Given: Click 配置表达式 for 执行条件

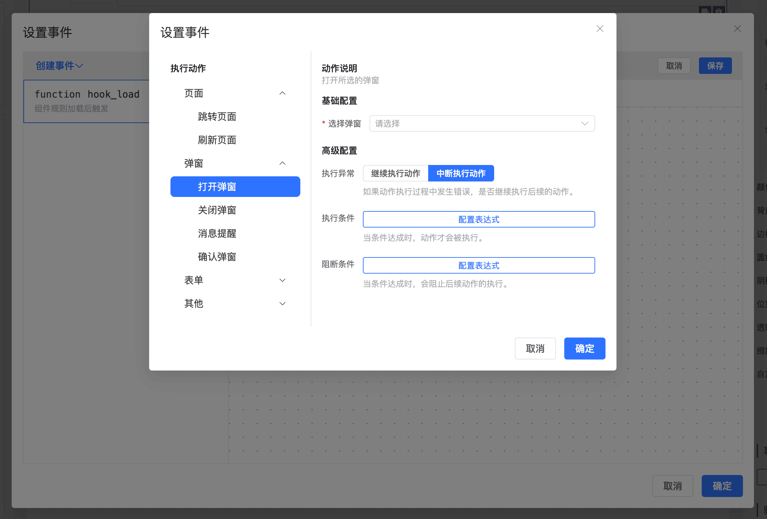Looking at the screenshot, I should (479, 219).
